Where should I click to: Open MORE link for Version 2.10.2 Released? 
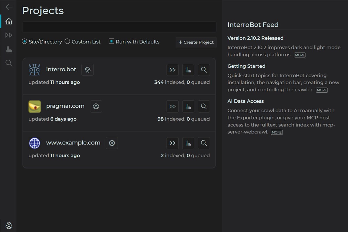pyautogui.click(x=300, y=55)
